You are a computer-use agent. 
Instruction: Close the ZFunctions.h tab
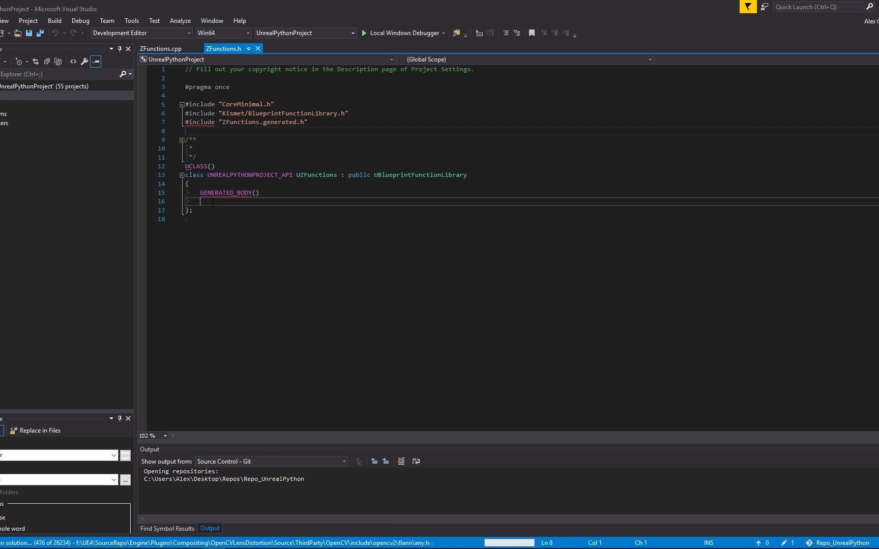pos(258,49)
